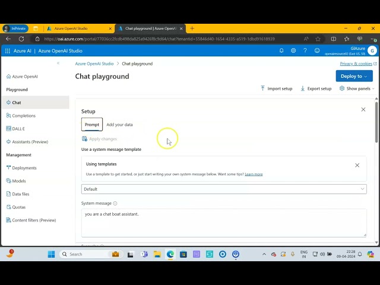Add this page to favorites star icon
The height and width of the screenshot is (285, 380).
[318, 39]
